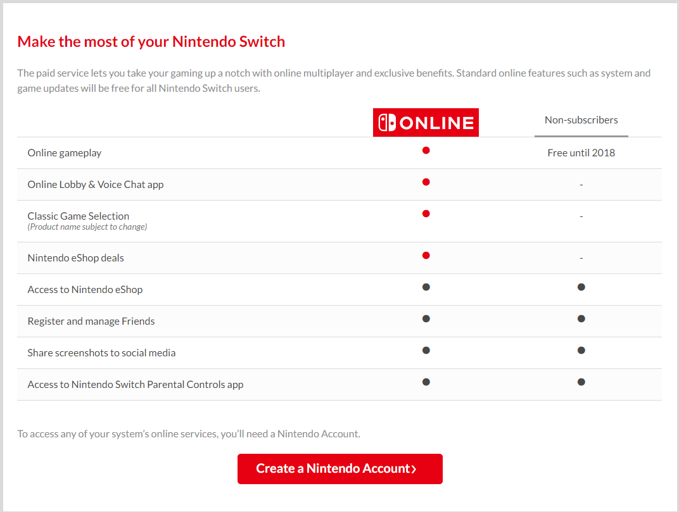Click the Online gameplay row label
The image size is (679, 512).
65,153
